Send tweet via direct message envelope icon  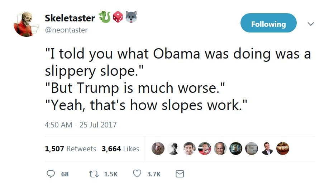180,174
